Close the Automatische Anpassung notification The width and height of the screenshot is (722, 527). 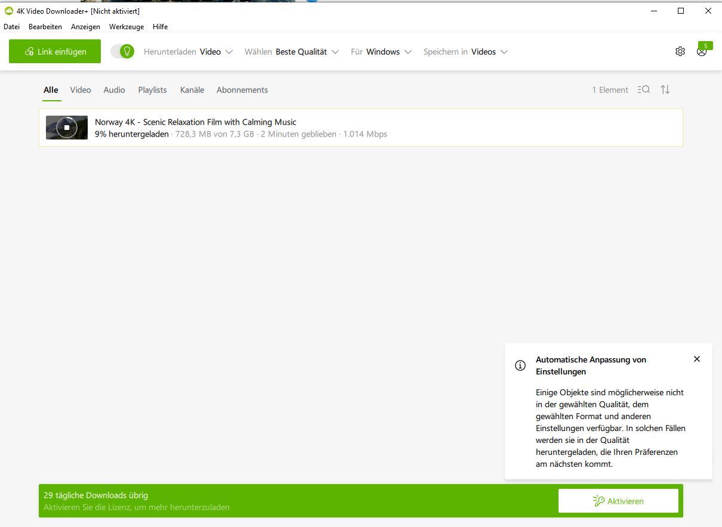697,359
